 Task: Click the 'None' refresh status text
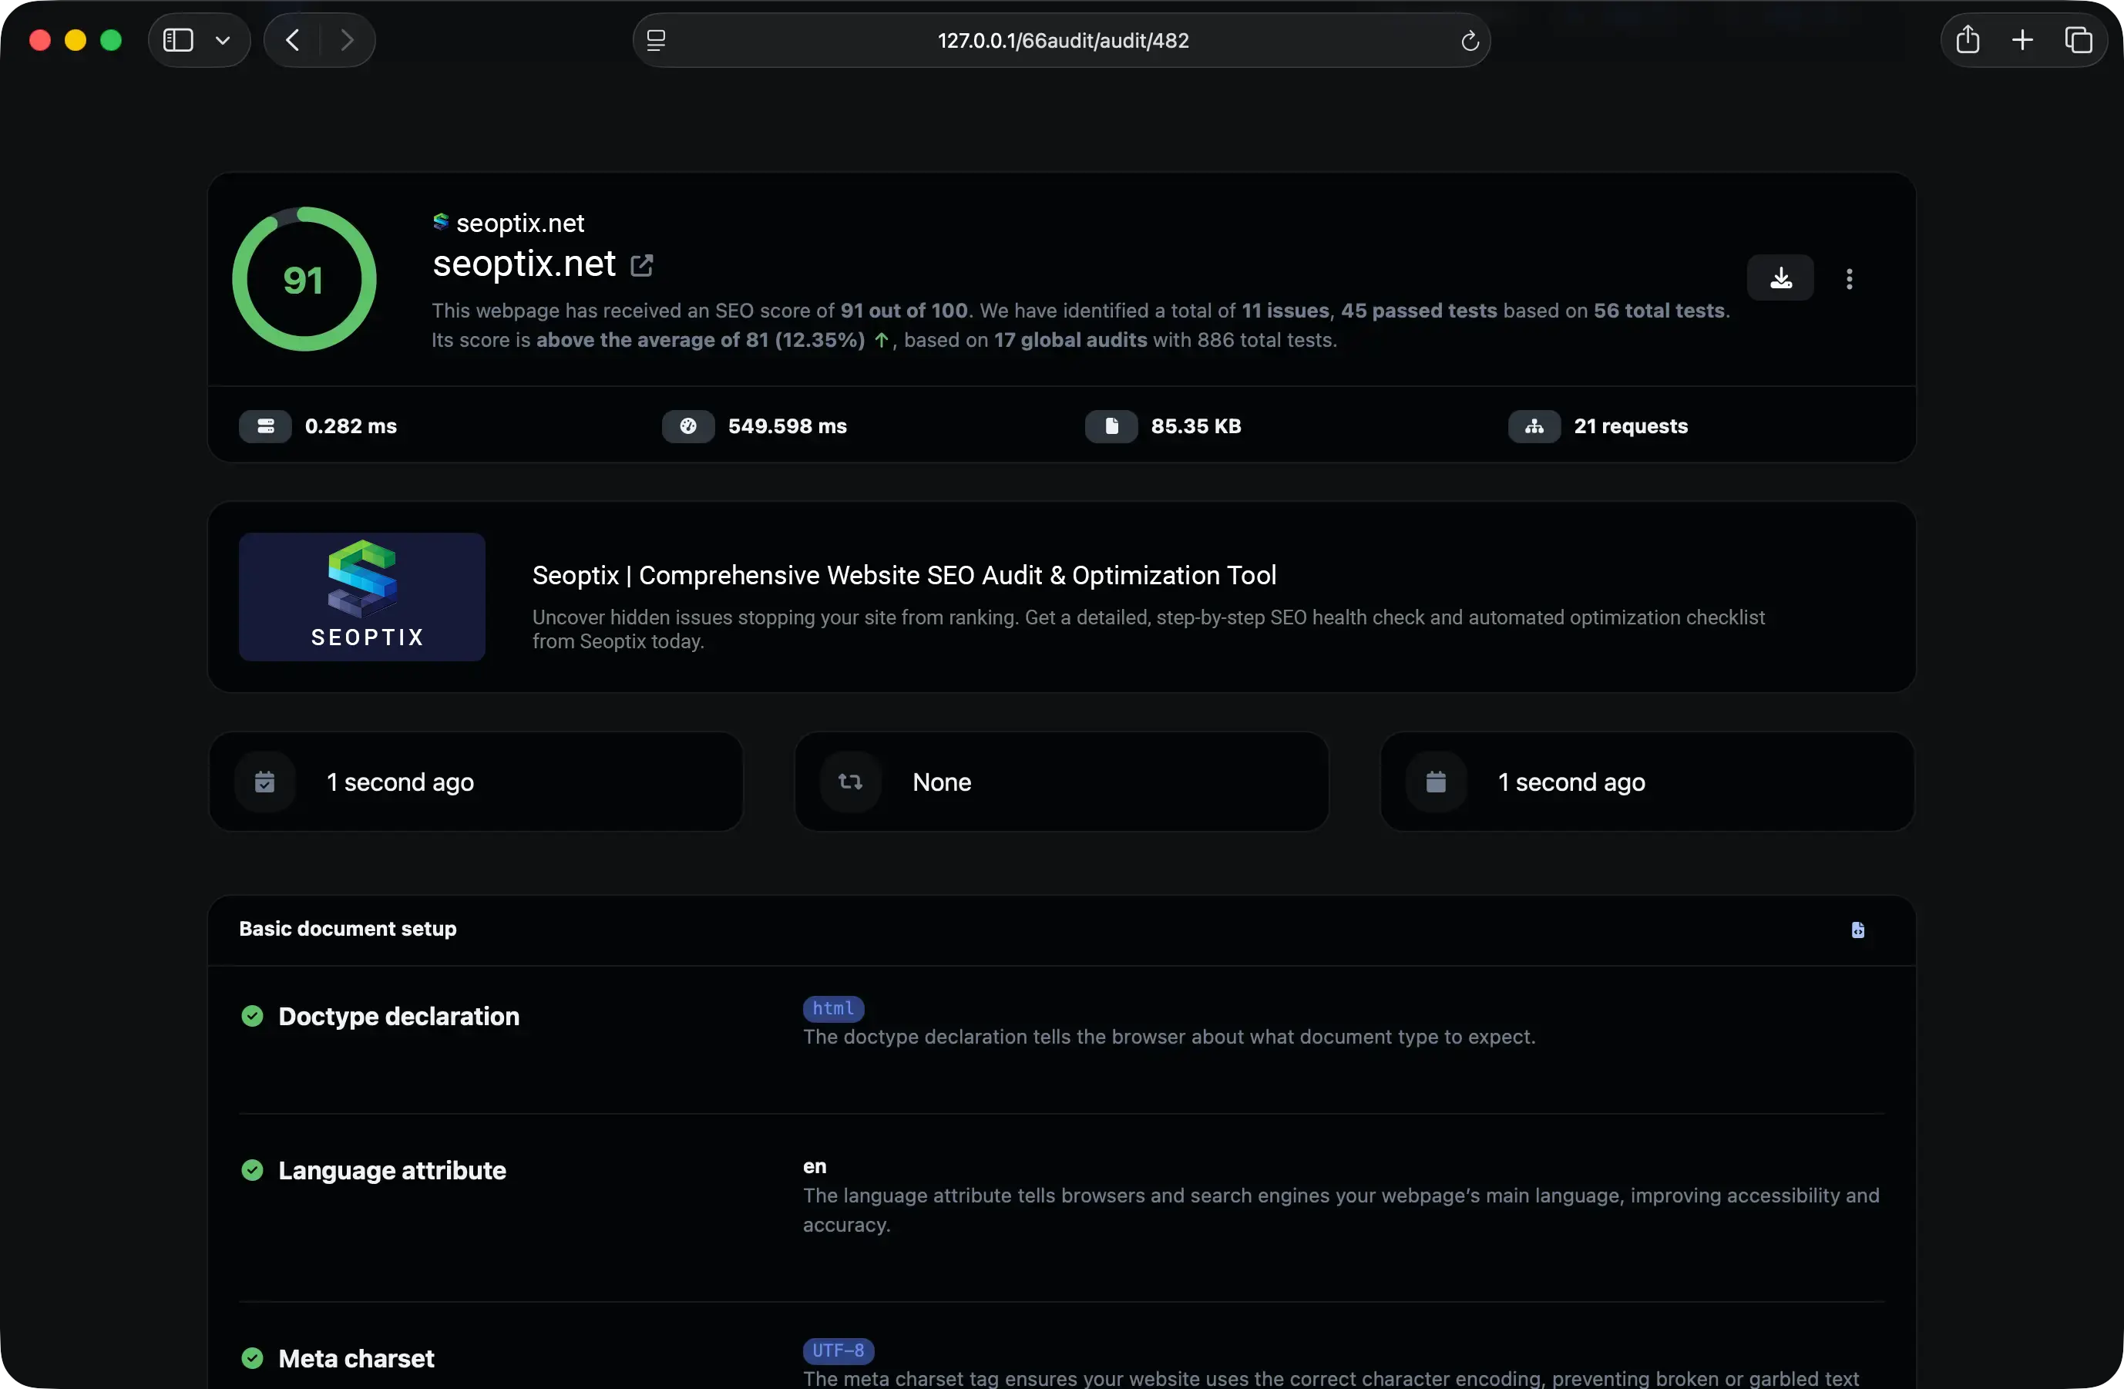tap(942, 782)
